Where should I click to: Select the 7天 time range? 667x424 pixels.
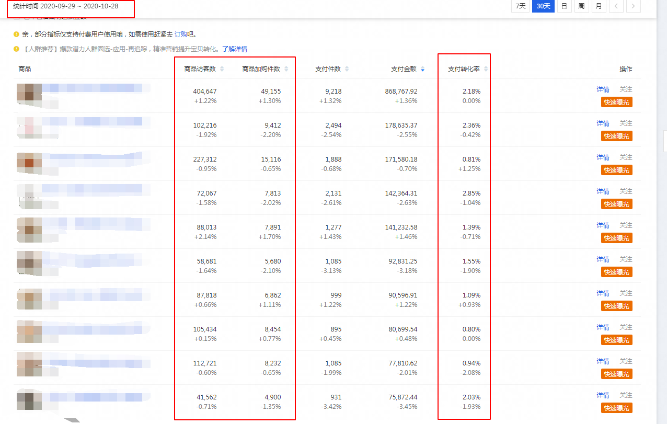point(521,6)
